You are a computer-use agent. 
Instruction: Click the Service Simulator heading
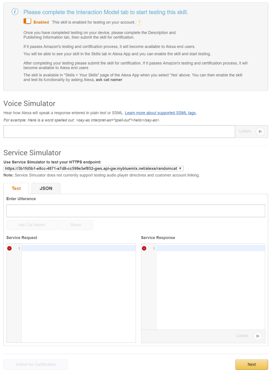(x=32, y=153)
